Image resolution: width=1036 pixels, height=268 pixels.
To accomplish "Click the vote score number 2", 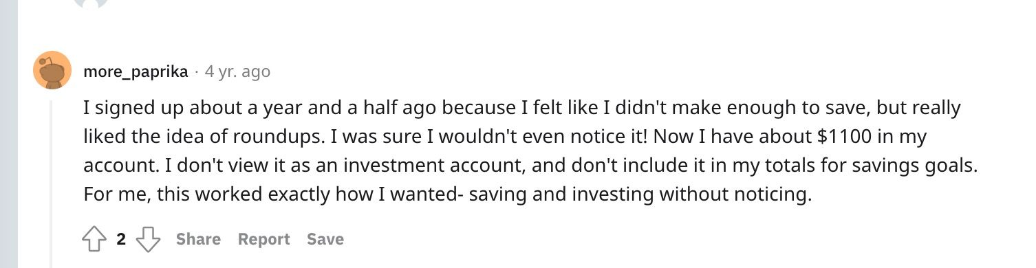I will tap(121, 239).
